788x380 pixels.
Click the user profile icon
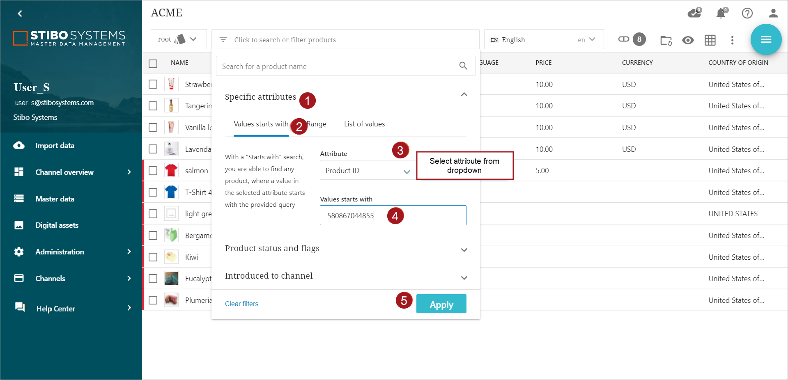pyautogui.click(x=773, y=14)
